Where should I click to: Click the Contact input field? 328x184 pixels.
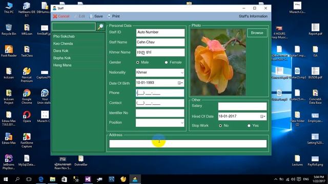(160, 103)
